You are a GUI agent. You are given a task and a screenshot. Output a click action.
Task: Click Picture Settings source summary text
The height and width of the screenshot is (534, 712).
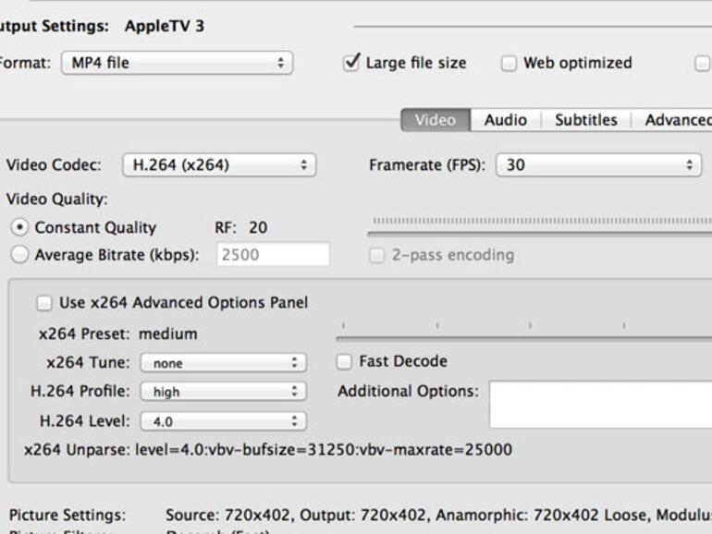pyautogui.click(x=438, y=515)
